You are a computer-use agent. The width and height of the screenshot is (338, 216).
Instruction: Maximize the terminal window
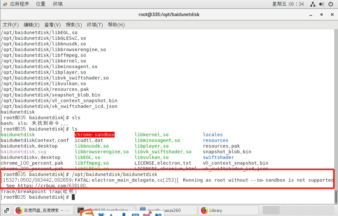[322, 15]
